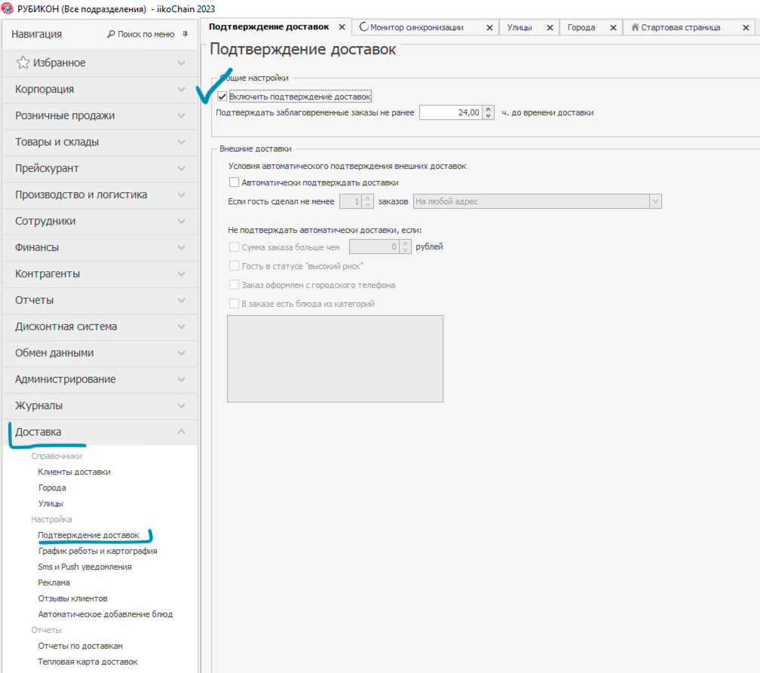Collapse the Доставка navigation section

pyautogui.click(x=99, y=432)
